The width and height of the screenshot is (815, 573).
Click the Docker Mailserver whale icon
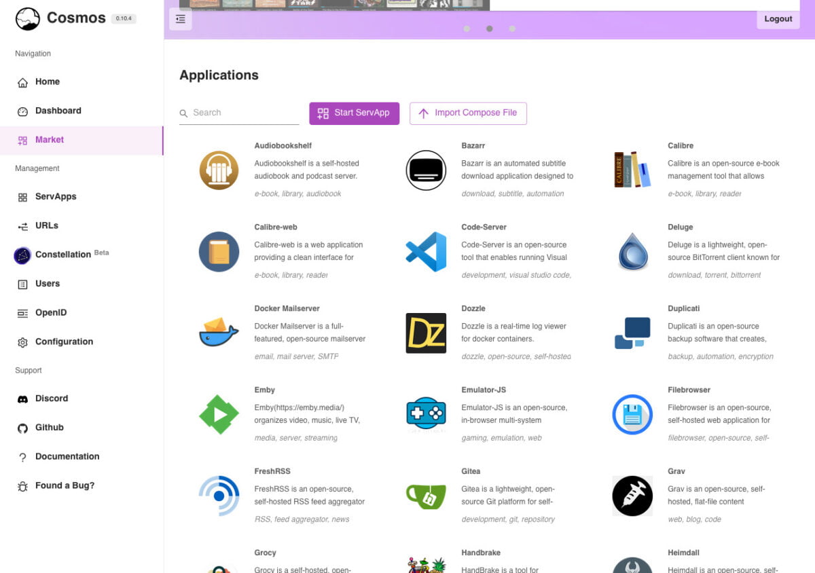pos(218,333)
